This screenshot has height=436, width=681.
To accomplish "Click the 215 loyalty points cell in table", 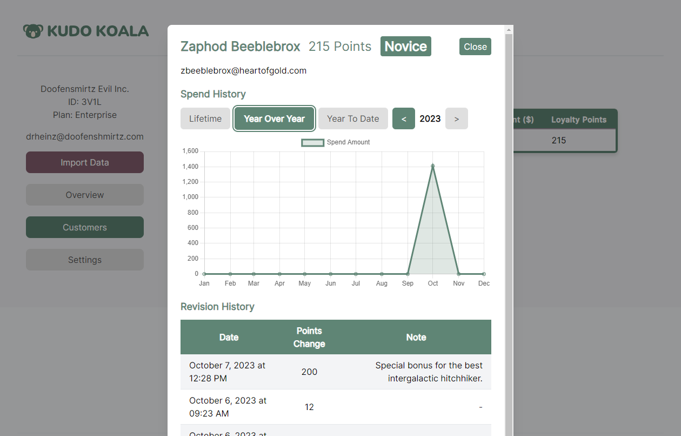I will click(559, 140).
